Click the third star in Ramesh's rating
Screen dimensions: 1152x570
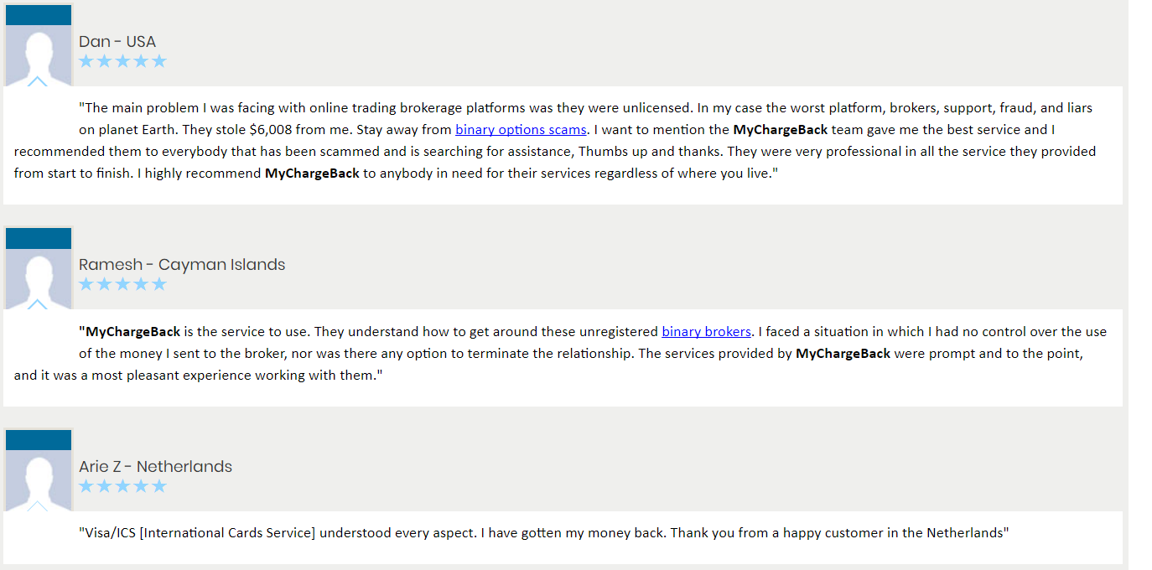pos(122,284)
